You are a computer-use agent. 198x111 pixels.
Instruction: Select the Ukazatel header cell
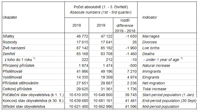(x=33, y=17)
